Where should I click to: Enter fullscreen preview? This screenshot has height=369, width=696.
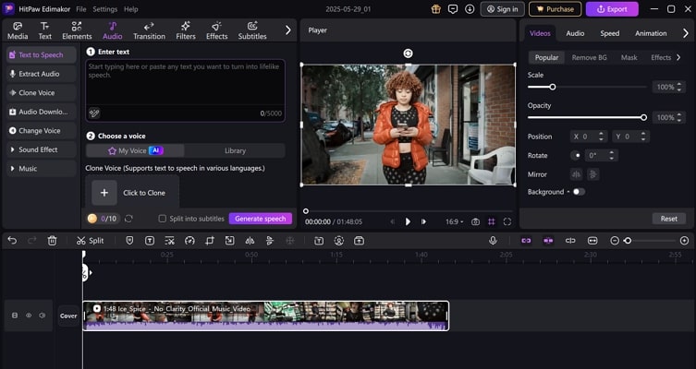[507, 221]
